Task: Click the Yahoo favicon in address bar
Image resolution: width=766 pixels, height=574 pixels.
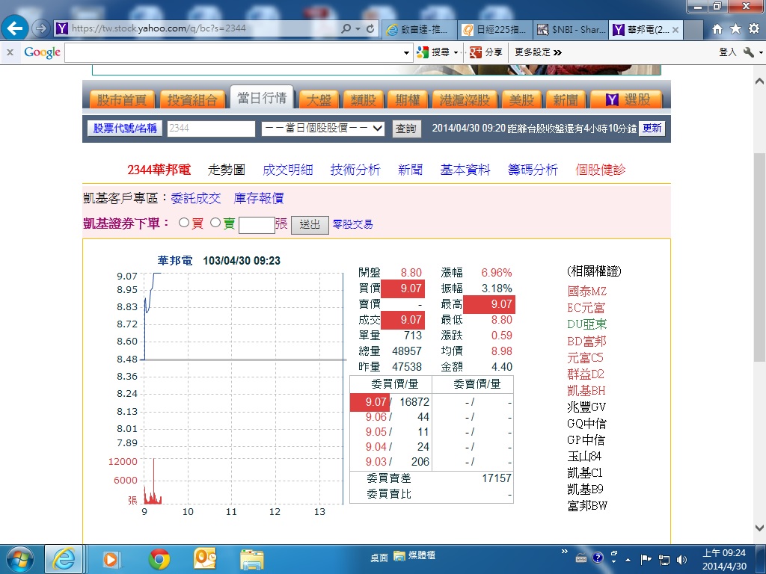Action: tap(61, 29)
